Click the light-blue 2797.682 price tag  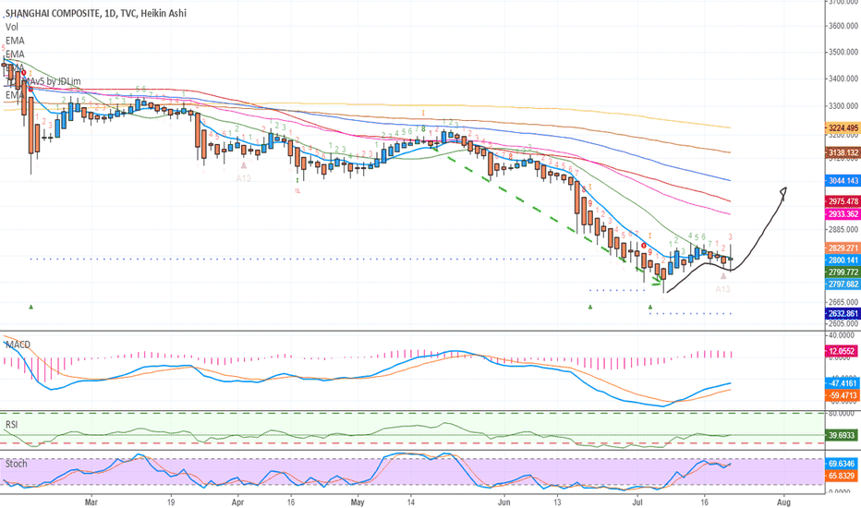click(x=843, y=284)
